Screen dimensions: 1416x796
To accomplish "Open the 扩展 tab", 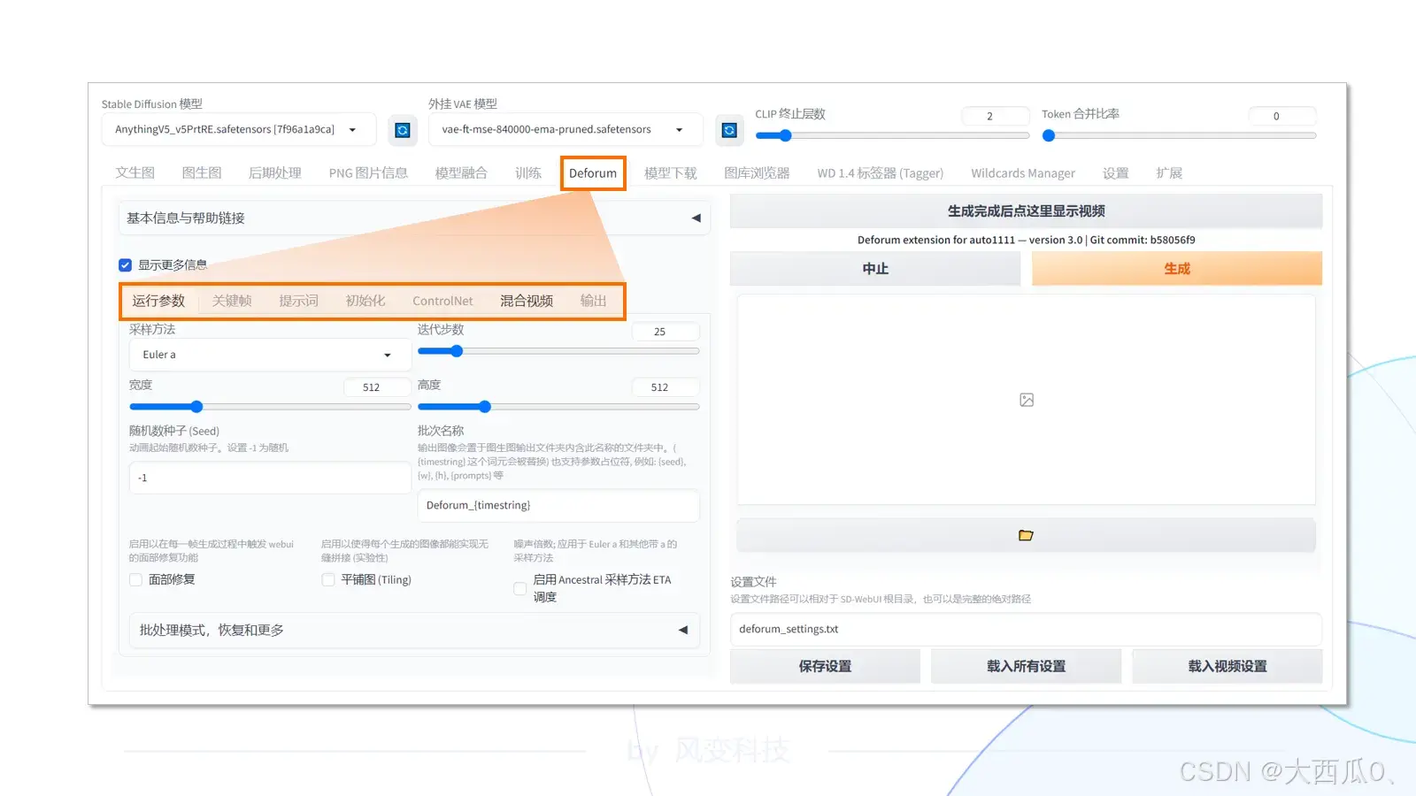I will (1169, 173).
